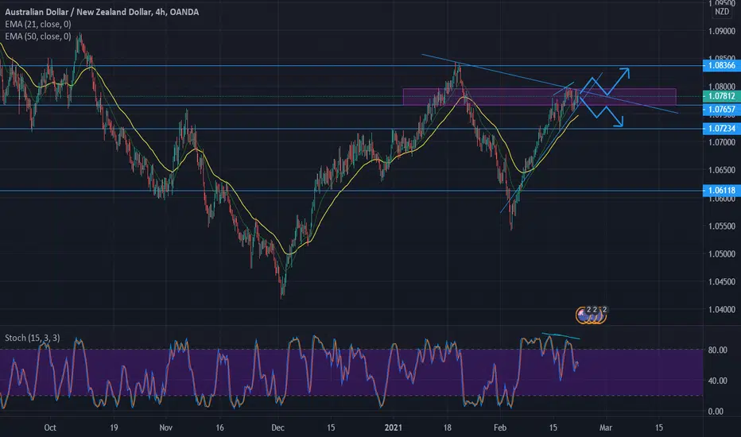This screenshot has width=741, height=437.
Task: Click the leftmost economic event flag icon
Action: 582,314
